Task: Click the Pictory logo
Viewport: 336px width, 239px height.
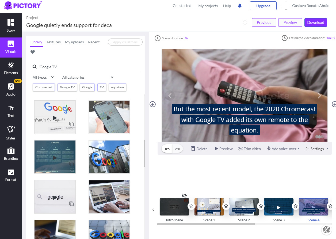Action: (23, 6)
